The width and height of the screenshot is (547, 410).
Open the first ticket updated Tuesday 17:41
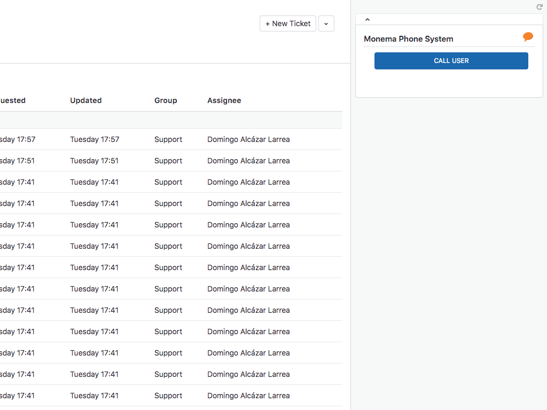point(94,182)
